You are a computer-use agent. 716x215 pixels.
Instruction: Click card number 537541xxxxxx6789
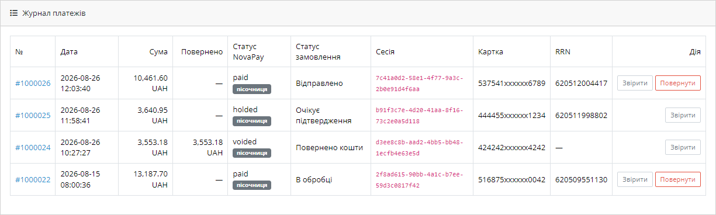[x=511, y=84]
